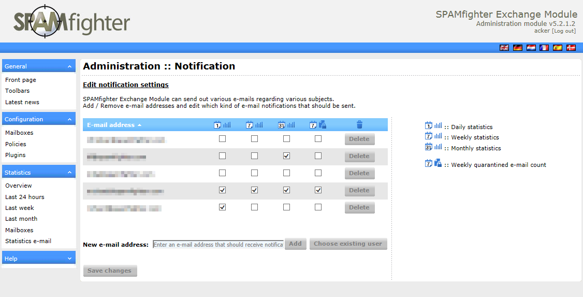
Task: Switch language with the German flag
Action: pos(518,48)
